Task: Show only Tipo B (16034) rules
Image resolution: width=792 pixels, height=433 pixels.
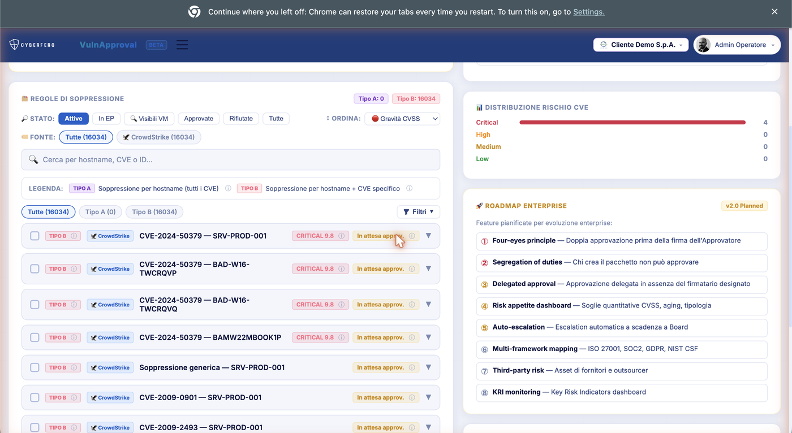Action: pos(154,212)
